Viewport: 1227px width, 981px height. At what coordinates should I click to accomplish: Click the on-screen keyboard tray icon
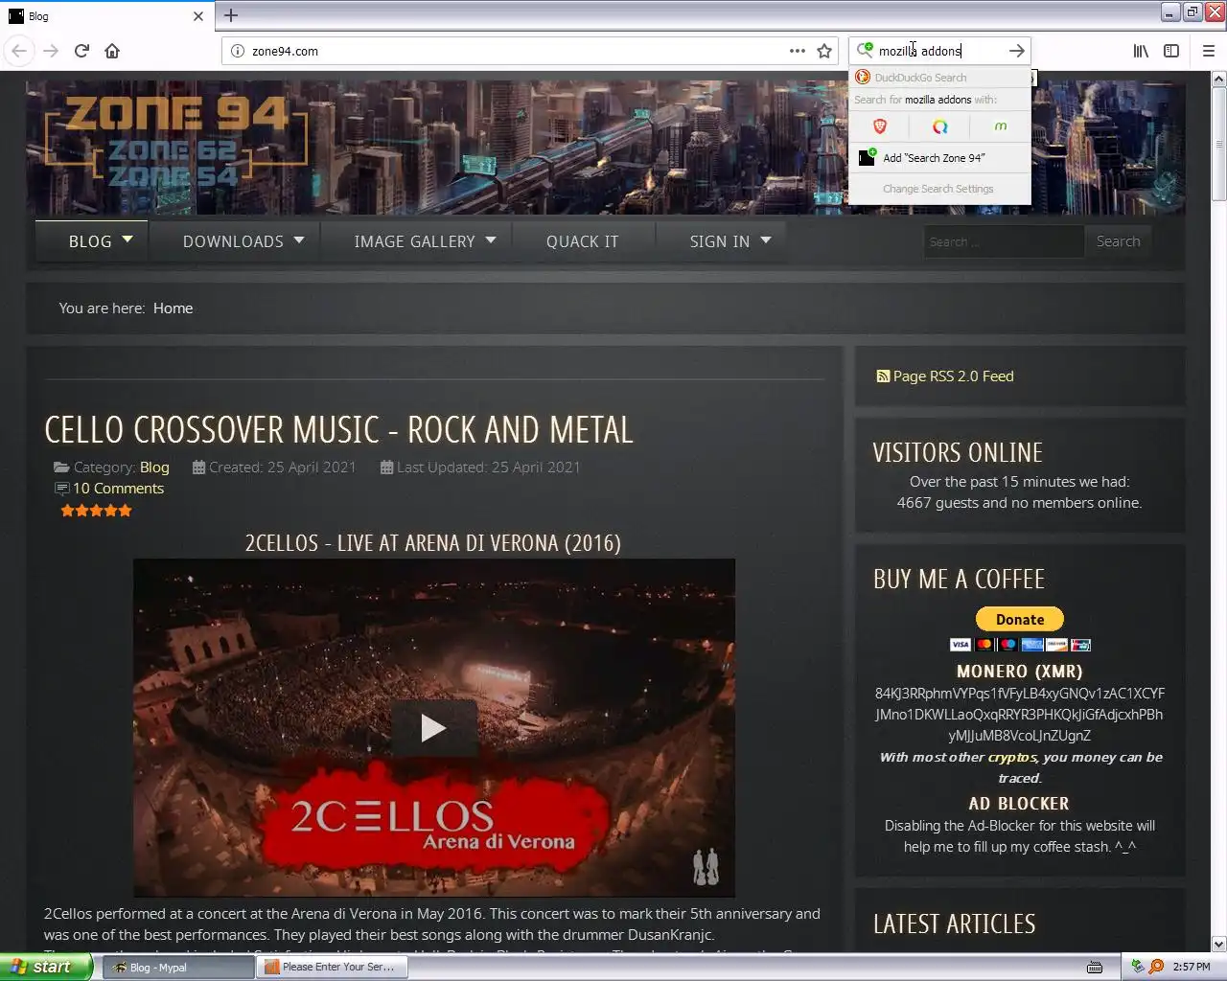pyautogui.click(x=1095, y=968)
